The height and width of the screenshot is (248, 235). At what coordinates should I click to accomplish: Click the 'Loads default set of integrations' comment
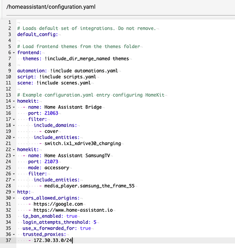86,28
